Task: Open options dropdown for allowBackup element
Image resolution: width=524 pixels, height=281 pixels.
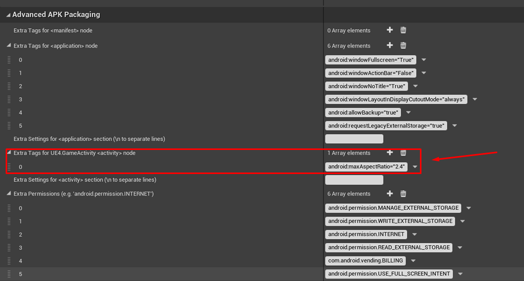Action: click(x=408, y=113)
